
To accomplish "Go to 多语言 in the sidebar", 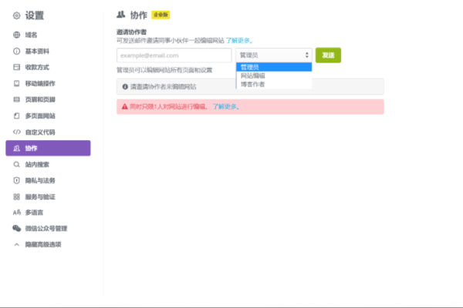I will pos(34,213).
